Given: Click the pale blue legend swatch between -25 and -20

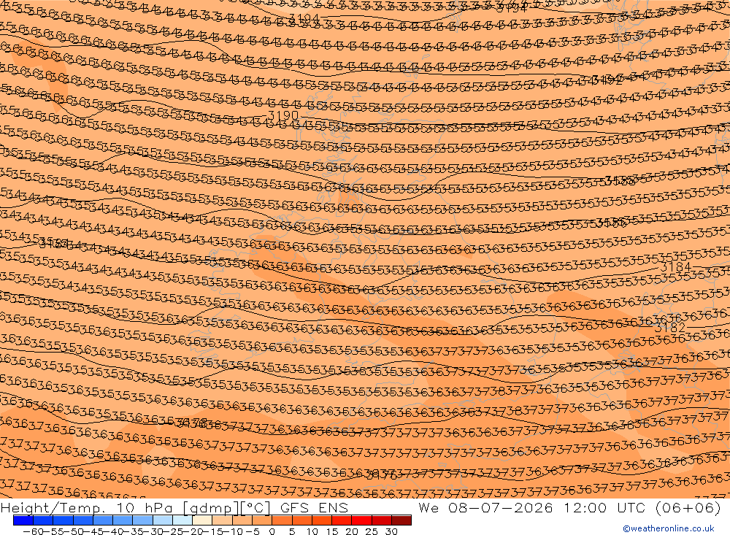Looking at the screenshot, I should (x=182, y=520).
